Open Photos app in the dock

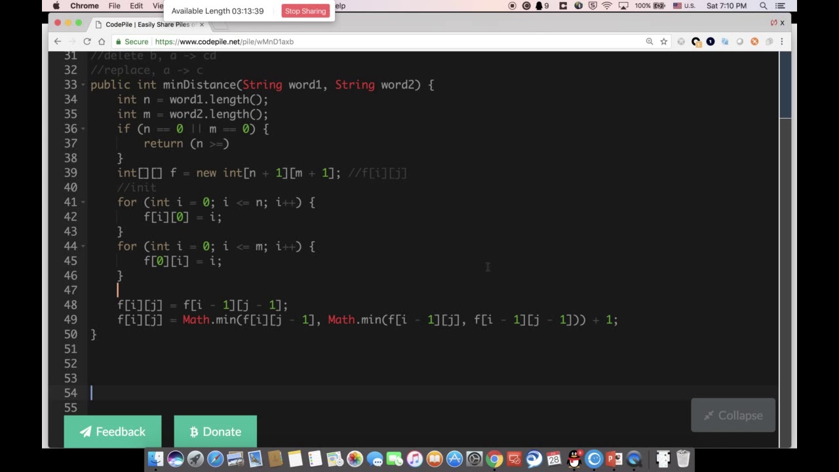[355, 459]
